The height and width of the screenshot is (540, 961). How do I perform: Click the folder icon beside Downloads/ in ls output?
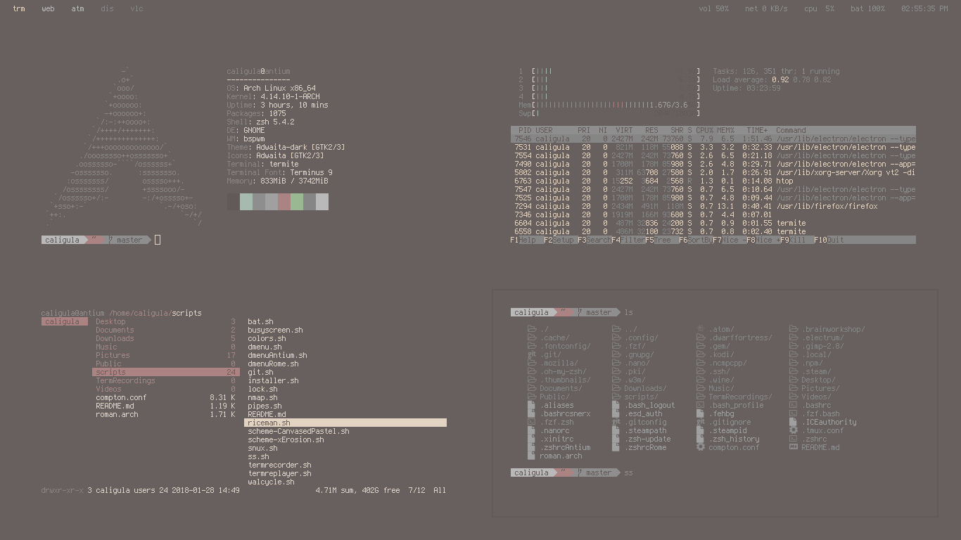(x=616, y=388)
